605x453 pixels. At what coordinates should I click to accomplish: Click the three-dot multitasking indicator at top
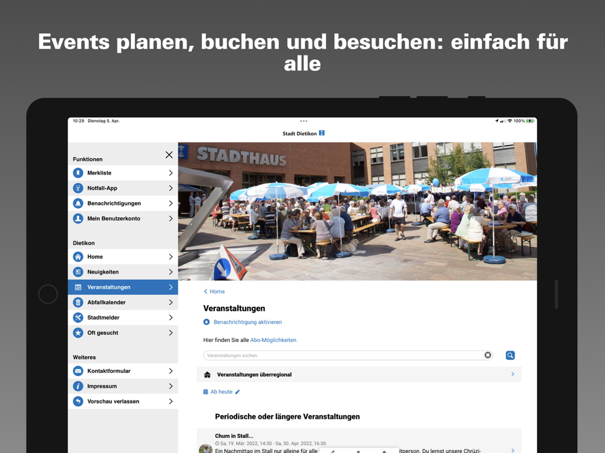pyautogui.click(x=304, y=121)
